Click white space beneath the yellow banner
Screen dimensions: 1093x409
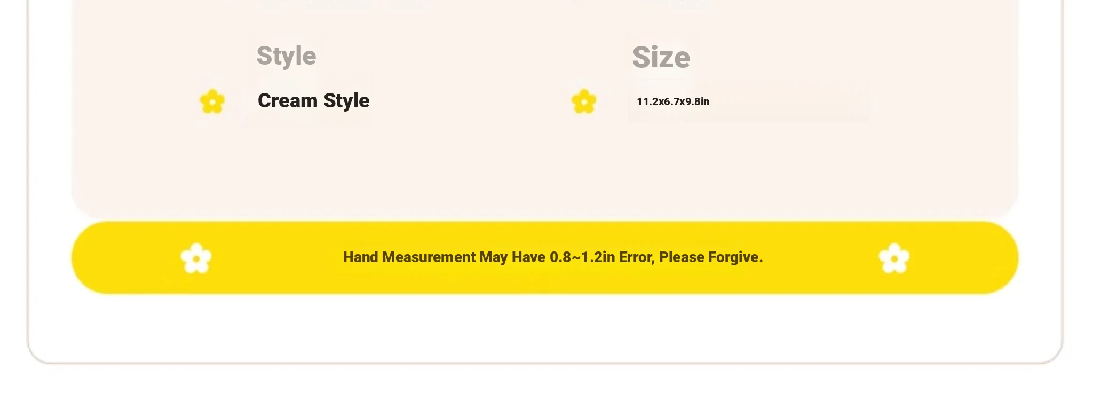pos(544,327)
